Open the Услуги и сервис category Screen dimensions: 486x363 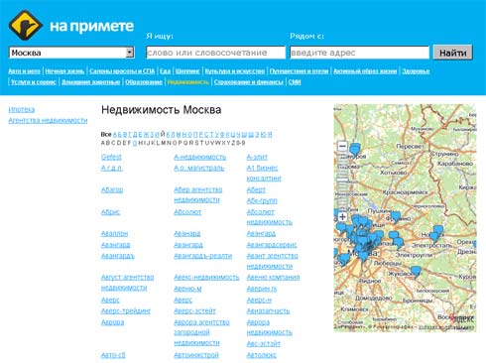[34, 82]
